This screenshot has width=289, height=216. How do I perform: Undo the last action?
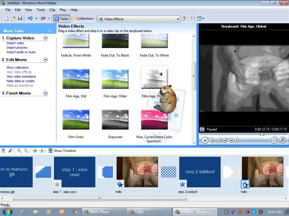point(30,19)
